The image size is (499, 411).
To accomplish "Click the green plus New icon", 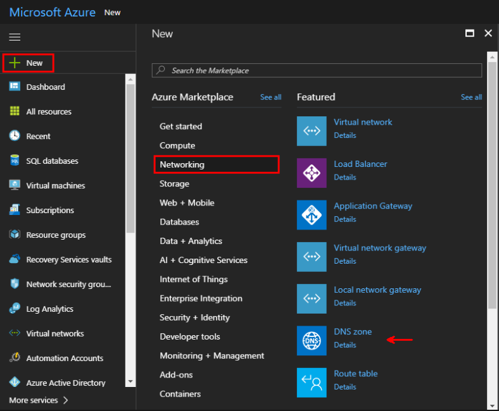I will pos(15,63).
